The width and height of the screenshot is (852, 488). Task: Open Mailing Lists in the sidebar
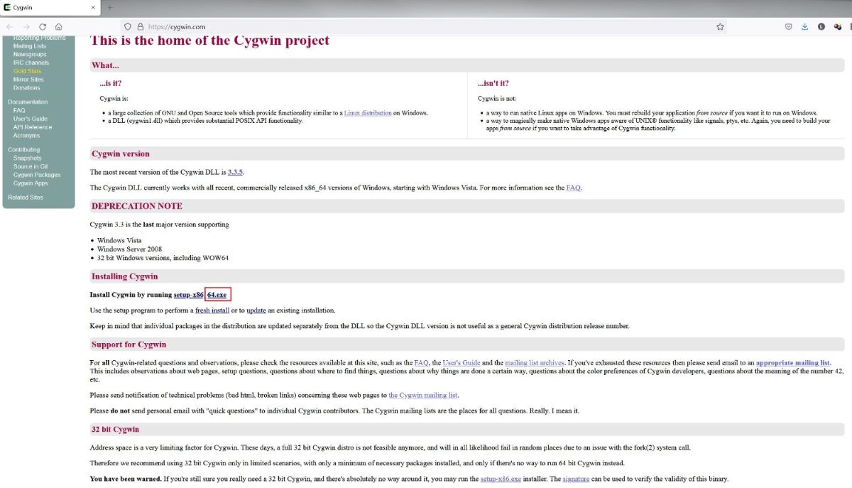[x=29, y=46]
